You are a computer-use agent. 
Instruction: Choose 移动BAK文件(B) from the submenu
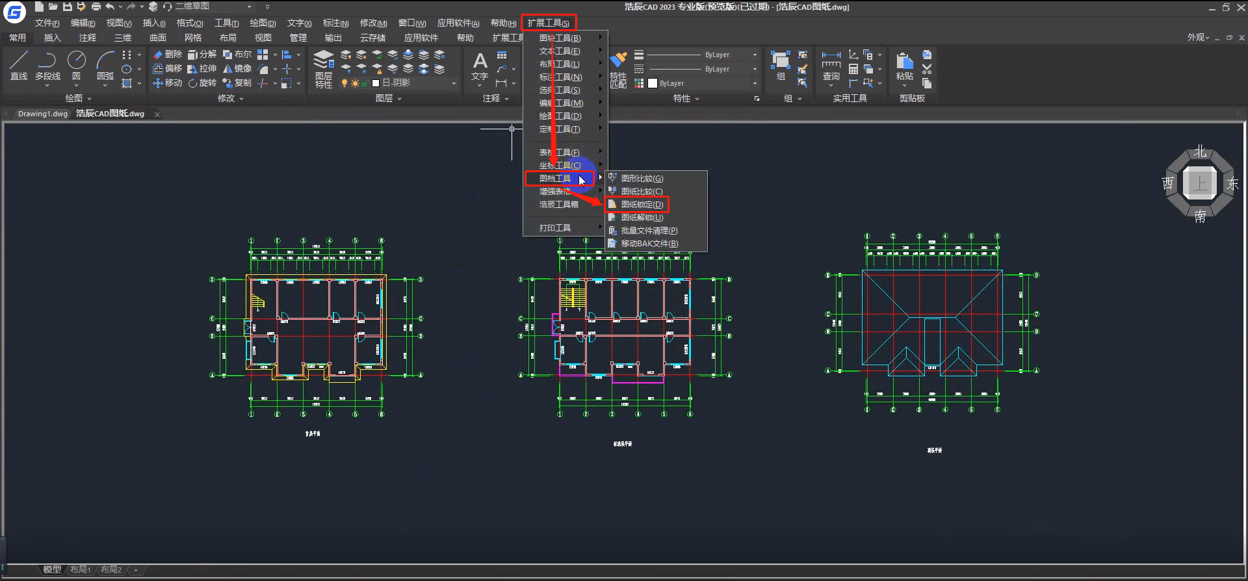coord(656,244)
